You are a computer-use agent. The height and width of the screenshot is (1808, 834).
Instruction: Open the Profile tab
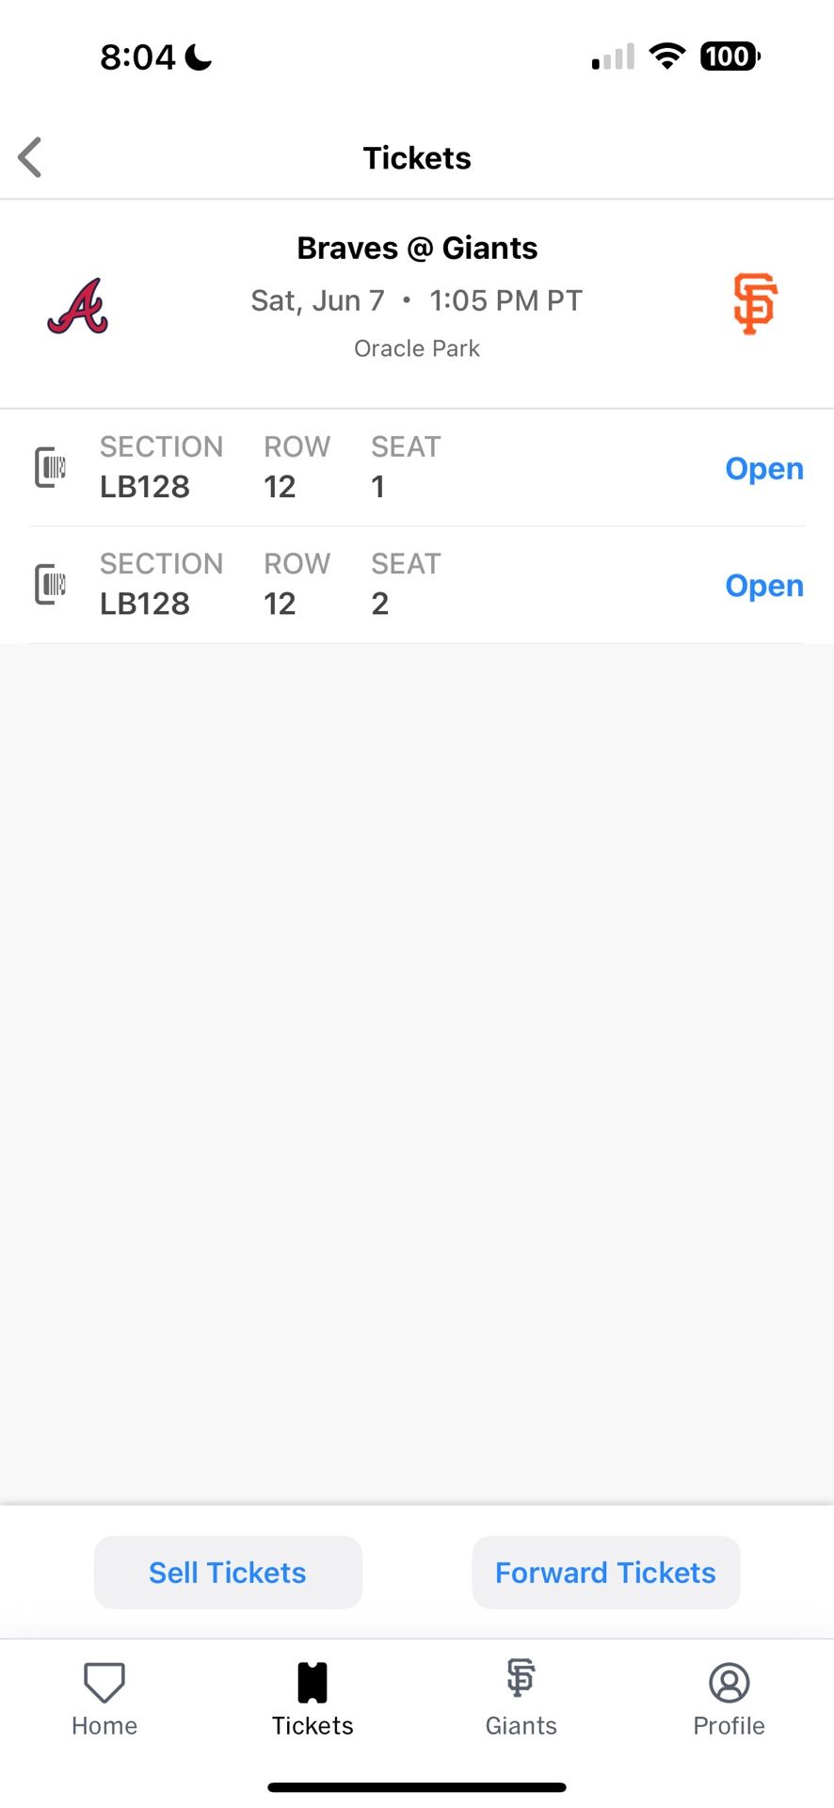pos(729,1698)
